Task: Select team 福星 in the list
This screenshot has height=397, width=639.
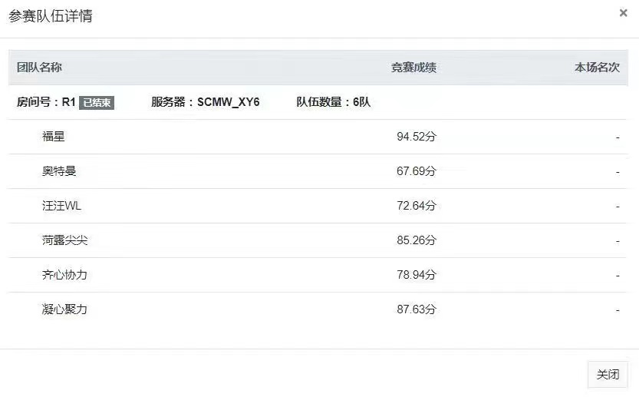Action: pyautogui.click(x=54, y=137)
